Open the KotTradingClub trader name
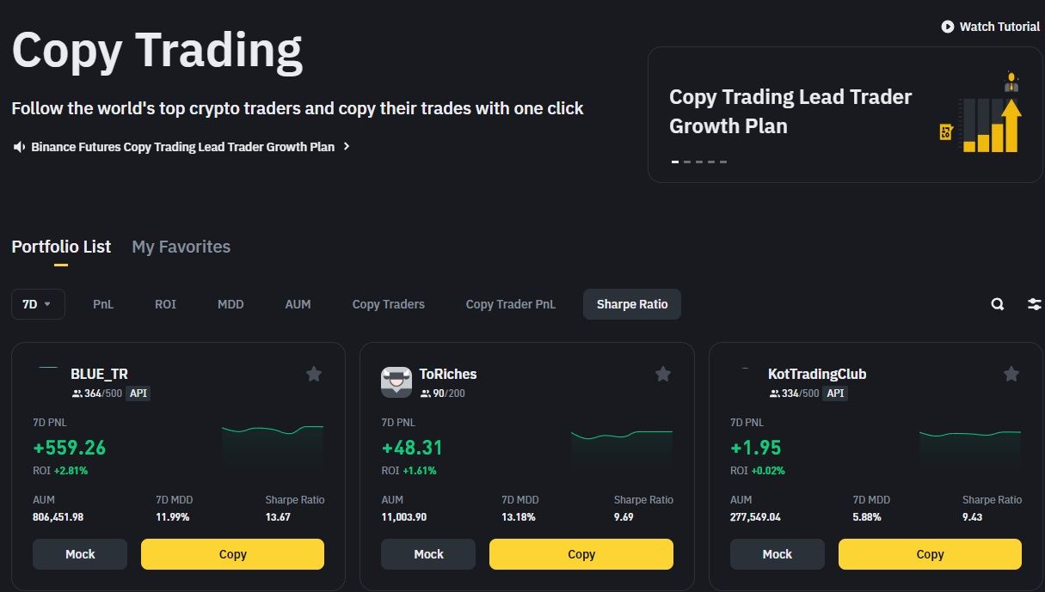The width and height of the screenshot is (1045, 592). [x=817, y=375]
